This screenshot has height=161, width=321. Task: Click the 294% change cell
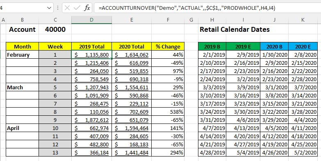[168, 152]
